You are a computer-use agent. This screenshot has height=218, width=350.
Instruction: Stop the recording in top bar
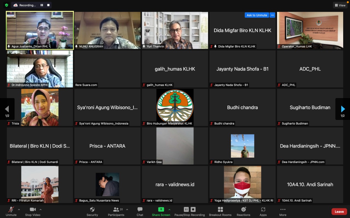[48, 5]
